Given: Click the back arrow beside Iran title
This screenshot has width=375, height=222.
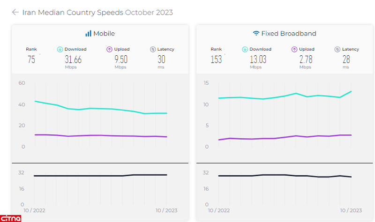Looking at the screenshot, I should point(15,12).
